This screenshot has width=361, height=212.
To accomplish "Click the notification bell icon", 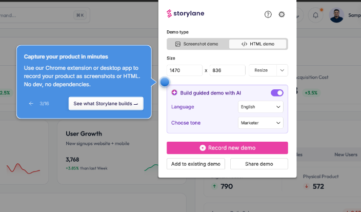I will 316,15.
